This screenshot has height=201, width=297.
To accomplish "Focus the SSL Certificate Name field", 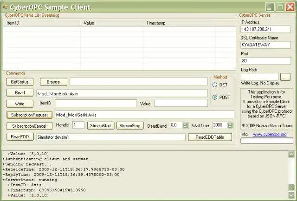I will coord(265,45).
